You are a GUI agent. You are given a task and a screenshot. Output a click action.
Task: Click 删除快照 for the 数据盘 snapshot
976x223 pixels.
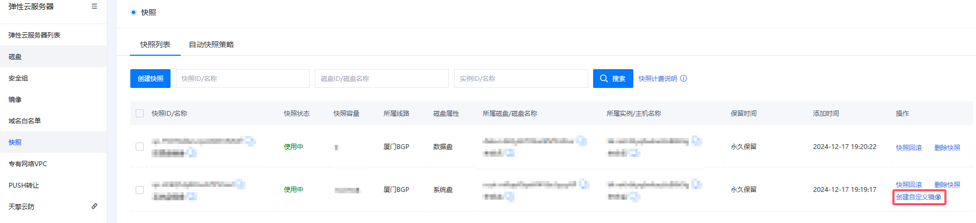947,147
